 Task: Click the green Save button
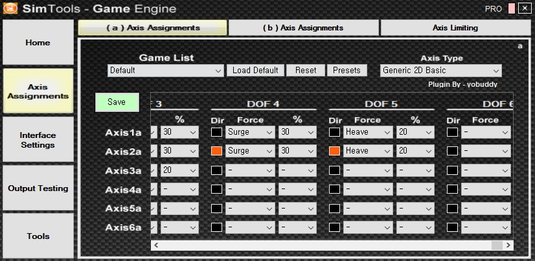(117, 102)
